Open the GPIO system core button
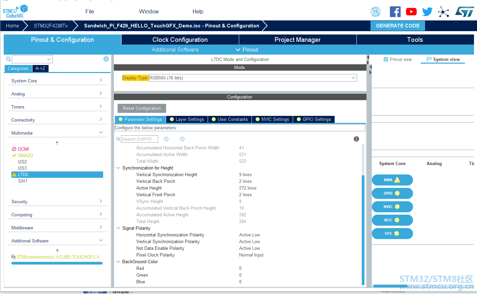 pyautogui.click(x=392, y=193)
